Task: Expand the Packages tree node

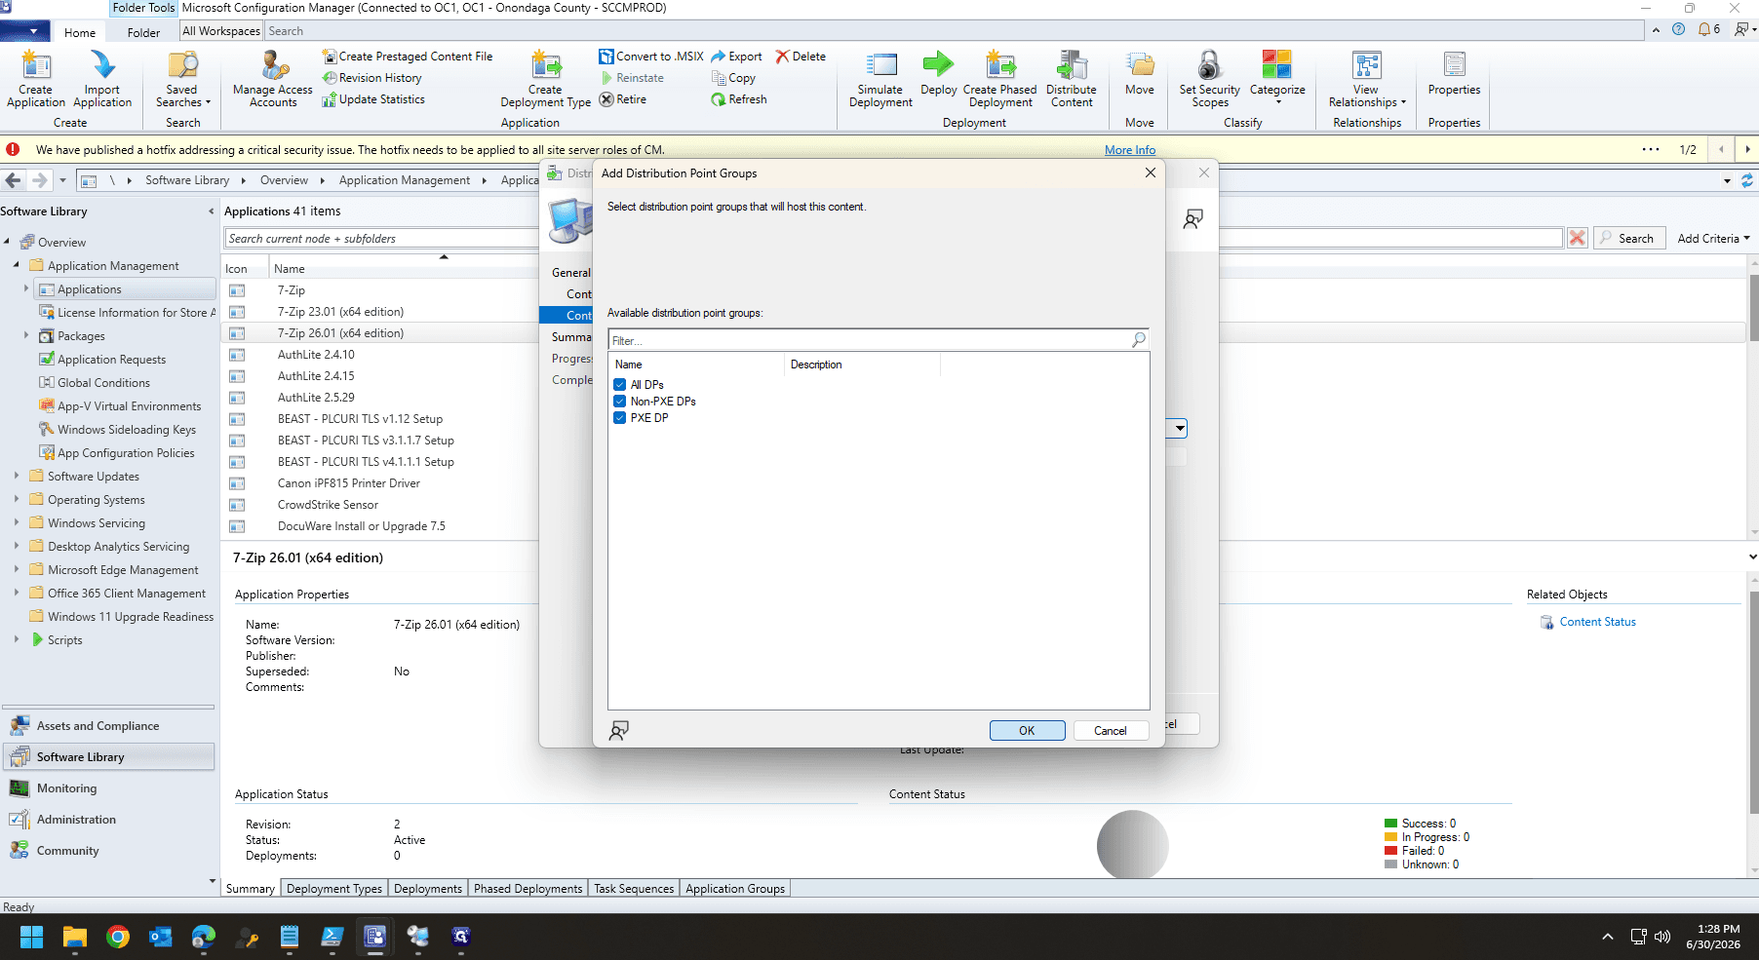Action: click(26, 335)
